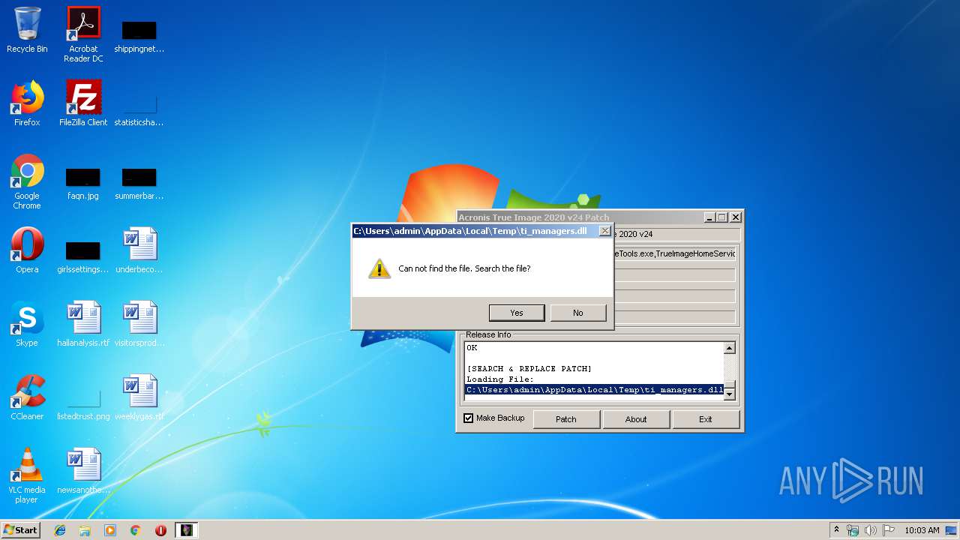Select the statisticsha desktop file

pos(139,109)
